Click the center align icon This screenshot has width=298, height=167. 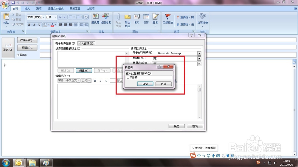[x=65, y=25]
